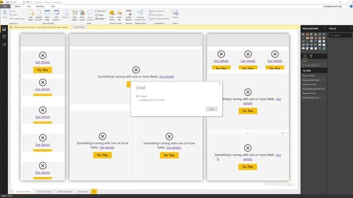The height and width of the screenshot is (198, 353).
Task: Switch to the Fields well tab in Visualizations
Action: tap(305, 56)
